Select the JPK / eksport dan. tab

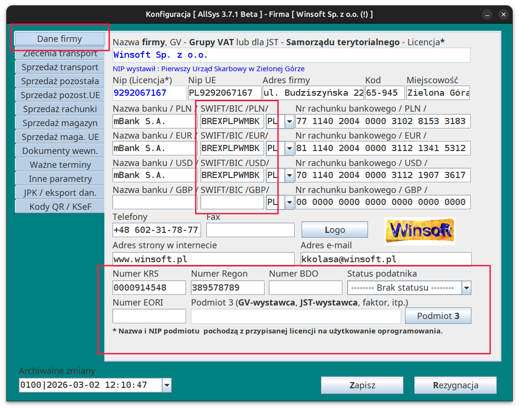coord(60,193)
